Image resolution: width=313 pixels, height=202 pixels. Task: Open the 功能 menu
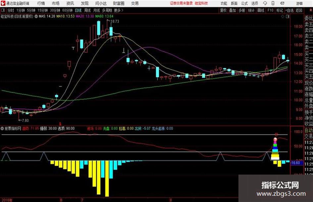tap(224, 3)
